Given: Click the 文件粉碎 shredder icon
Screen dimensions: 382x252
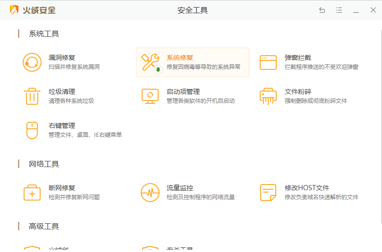Looking at the screenshot, I should point(268,96).
